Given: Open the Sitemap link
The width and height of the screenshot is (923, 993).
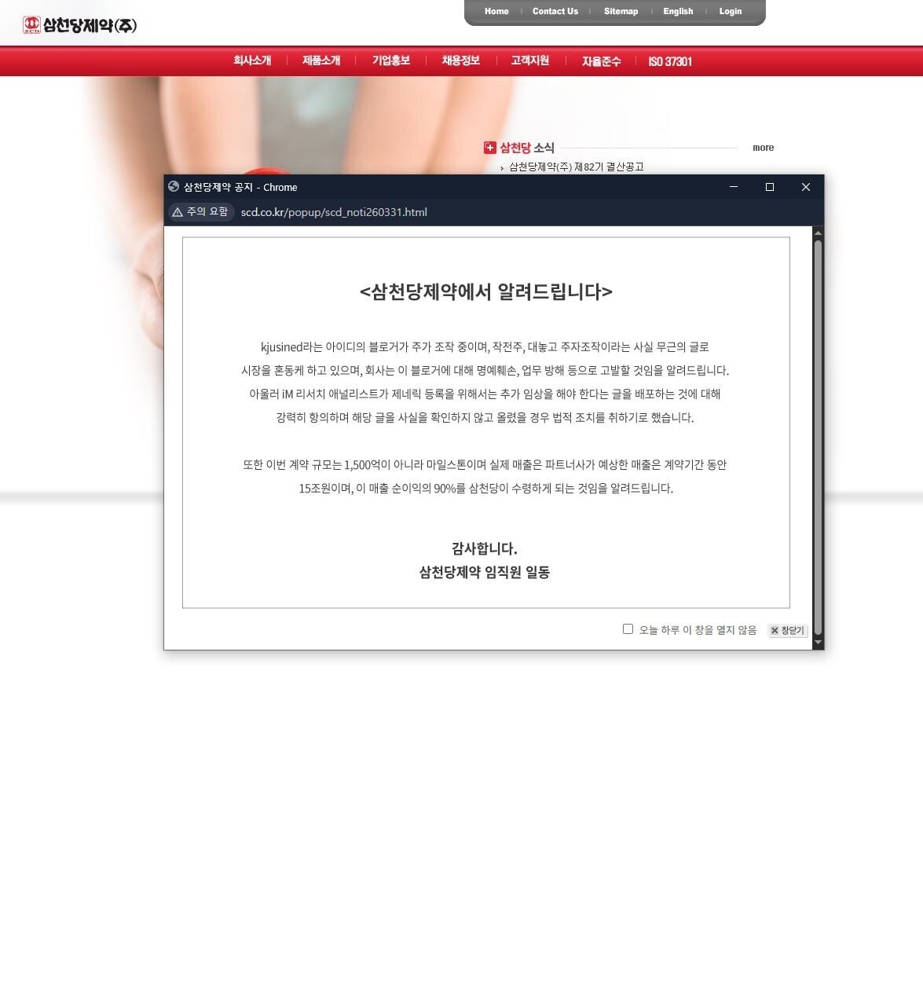Looking at the screenshot, I should [x=621, y=11].
